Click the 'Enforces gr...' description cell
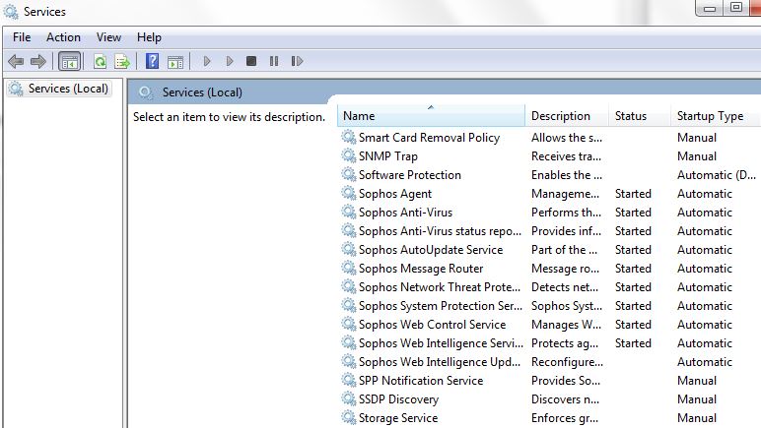Screen dimensions: 761x428 [565, 418]
